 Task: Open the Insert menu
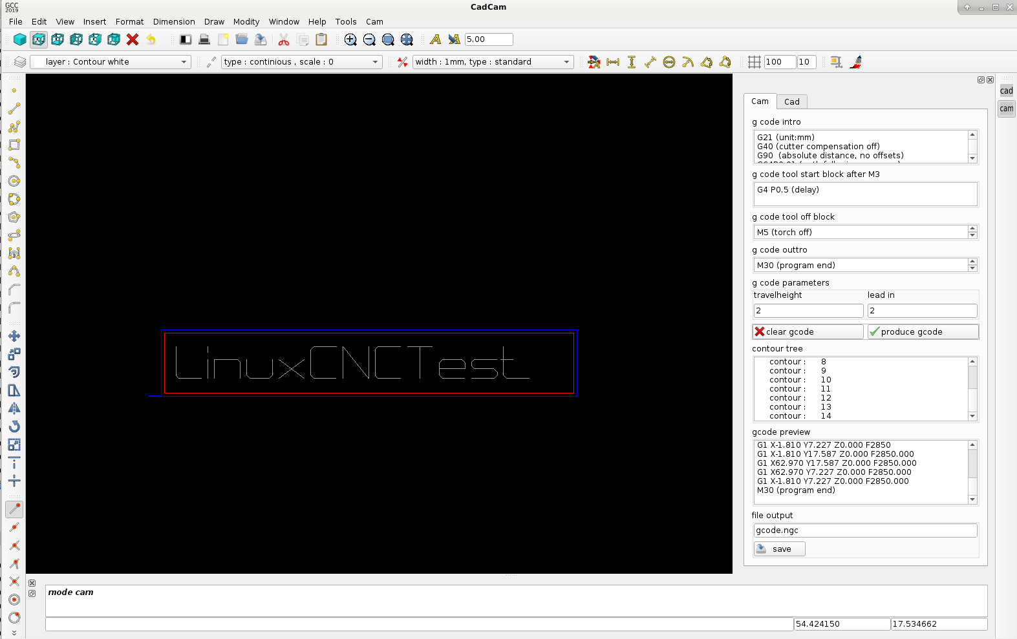94,21
